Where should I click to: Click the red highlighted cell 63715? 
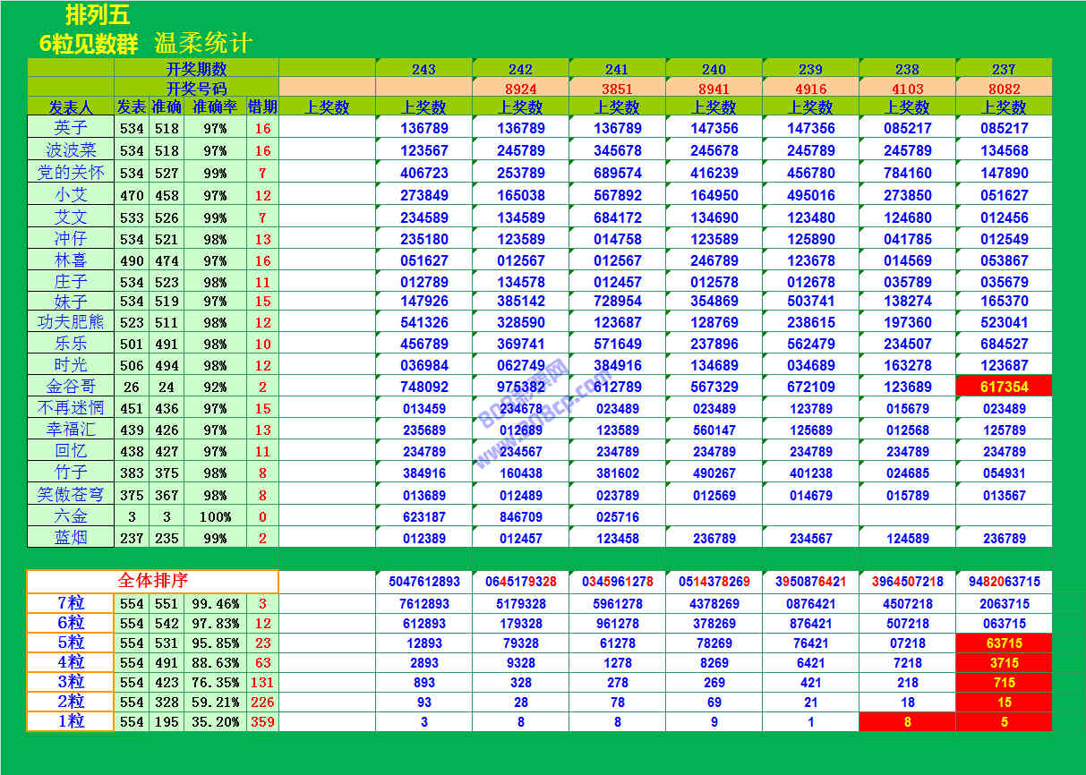tap(1004, 643)
